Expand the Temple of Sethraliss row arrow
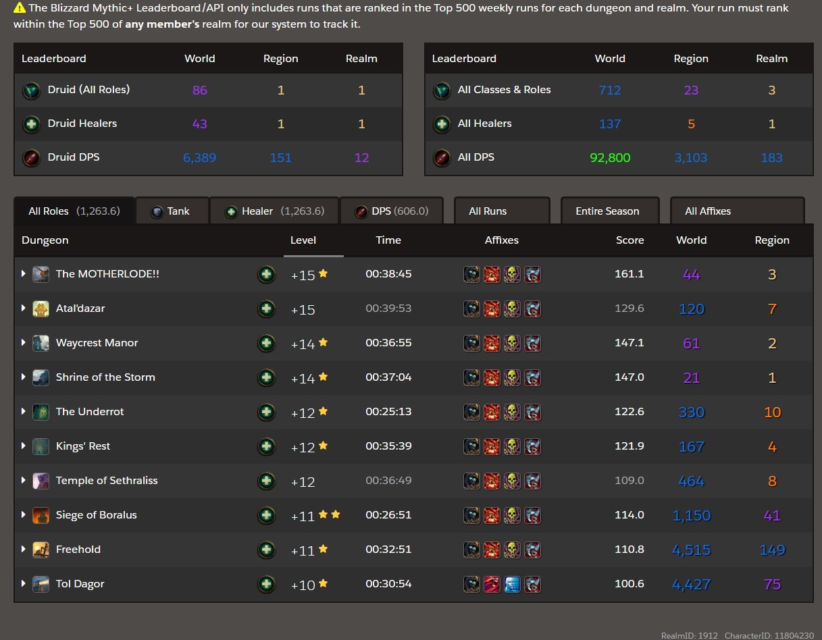 (x=24, y=481)
